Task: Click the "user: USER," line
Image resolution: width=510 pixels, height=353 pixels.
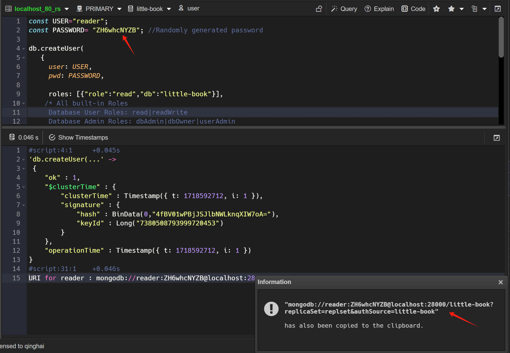Action: [x=70, y=67]
